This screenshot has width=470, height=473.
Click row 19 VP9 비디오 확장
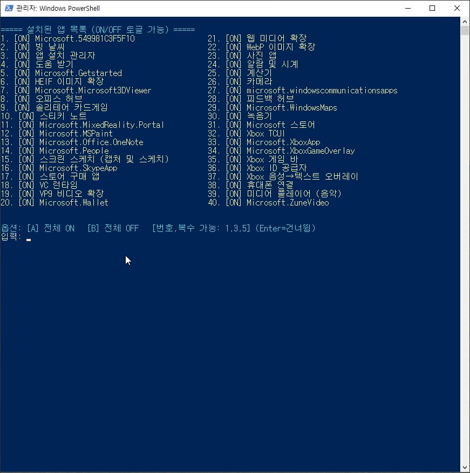coord(52,194)
